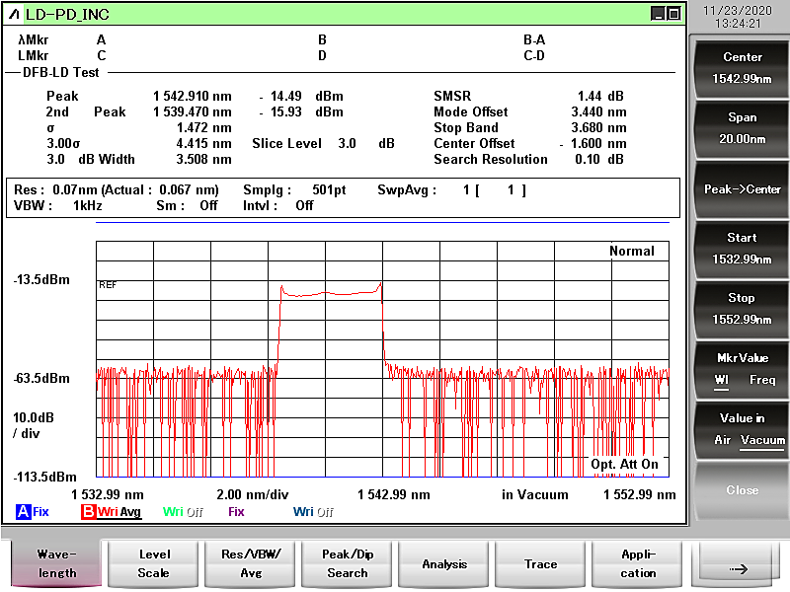The image size is (790, 592).
Task: Click the REF level marker on the graph
Action: pyautogui.click(x=108, y=284)
